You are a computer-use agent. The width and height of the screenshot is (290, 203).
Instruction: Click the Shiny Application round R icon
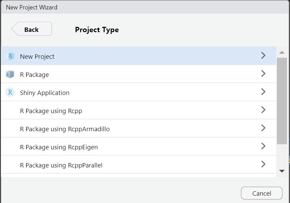tap(10, 92)
